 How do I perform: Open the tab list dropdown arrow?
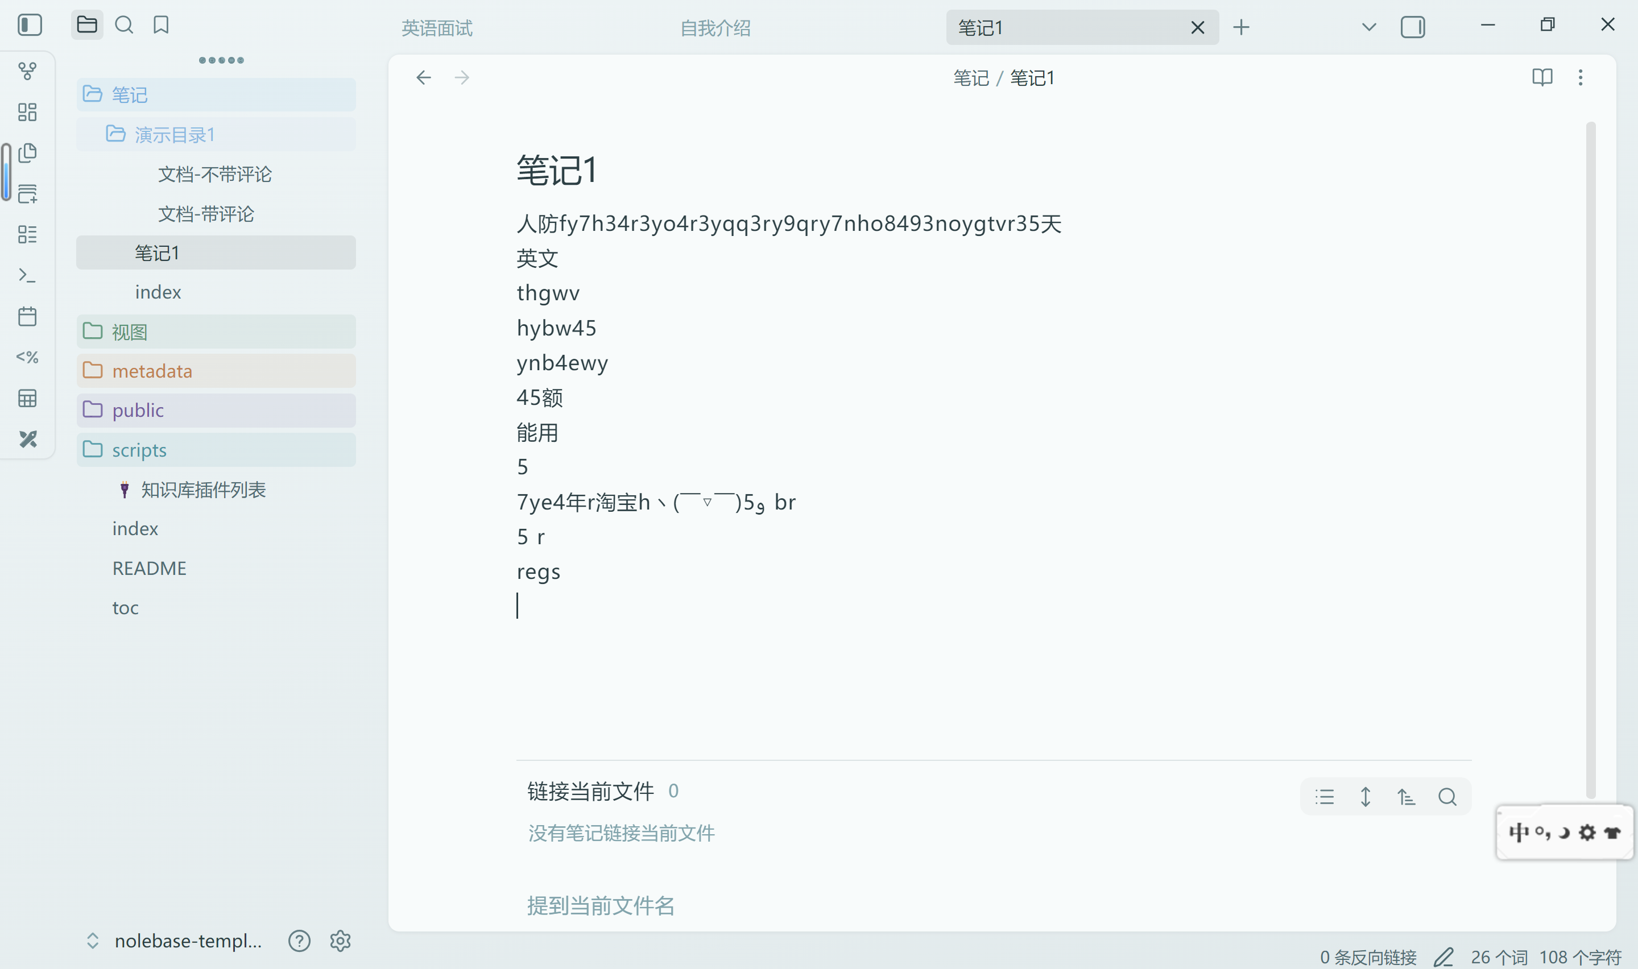1369,27
